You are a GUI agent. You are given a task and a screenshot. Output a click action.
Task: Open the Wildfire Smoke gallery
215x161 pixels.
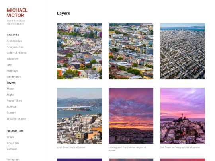pos(16,118)
